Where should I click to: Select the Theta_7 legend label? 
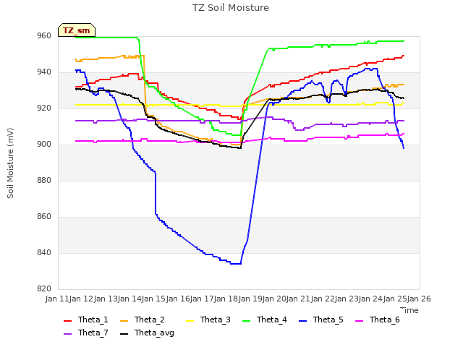click(x=93, y=333)
